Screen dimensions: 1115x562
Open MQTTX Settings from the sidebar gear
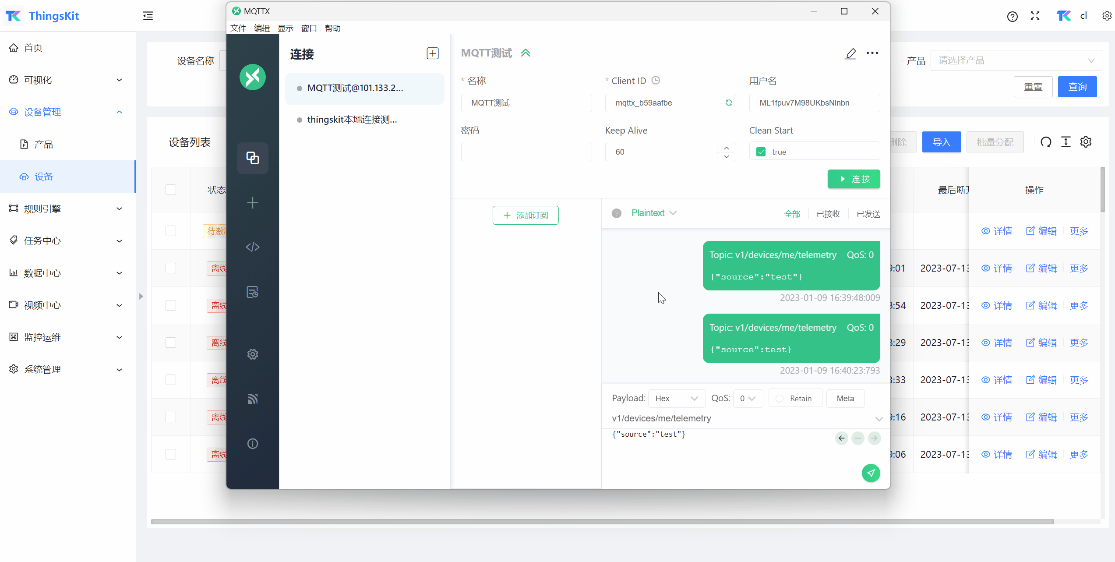252,354
